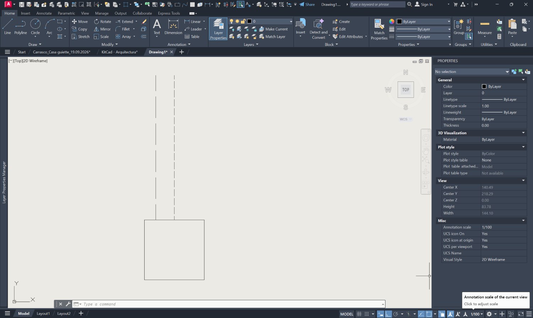Expand the Annotation panel
533x318 pixels.
click(179, 44)
